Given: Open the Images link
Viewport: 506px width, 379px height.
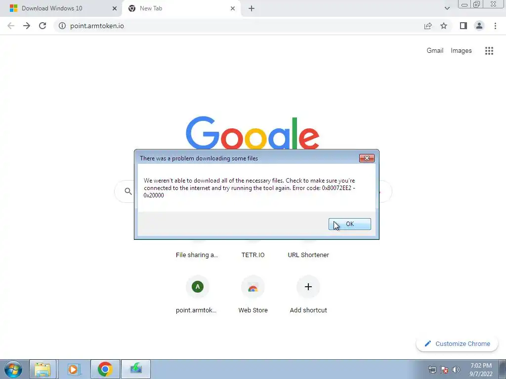Looking at the screenshot, I should (461, 51).
